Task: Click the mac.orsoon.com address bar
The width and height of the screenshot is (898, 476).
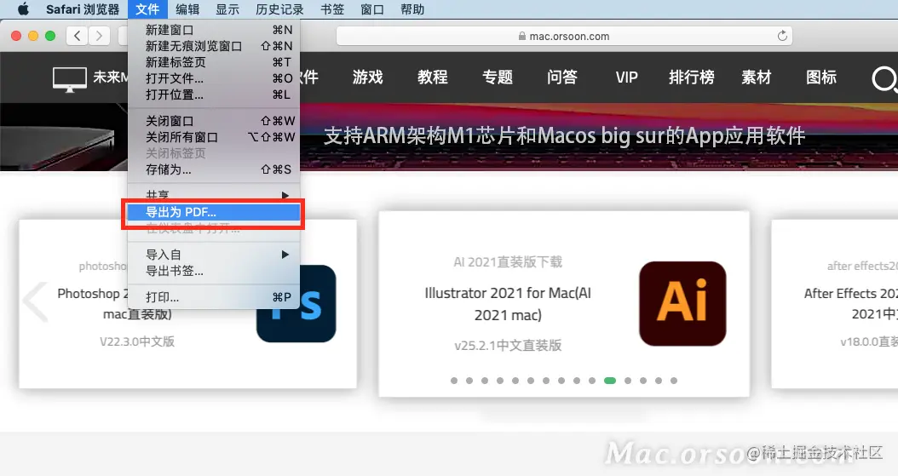Action: coord(564,36)
